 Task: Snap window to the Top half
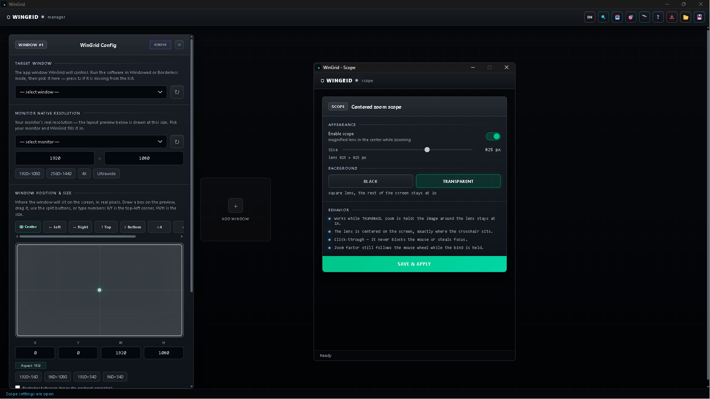tap(106, 227)
